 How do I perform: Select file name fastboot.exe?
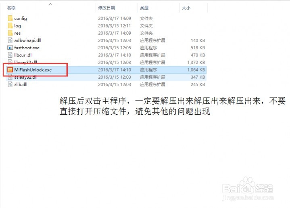27,48
